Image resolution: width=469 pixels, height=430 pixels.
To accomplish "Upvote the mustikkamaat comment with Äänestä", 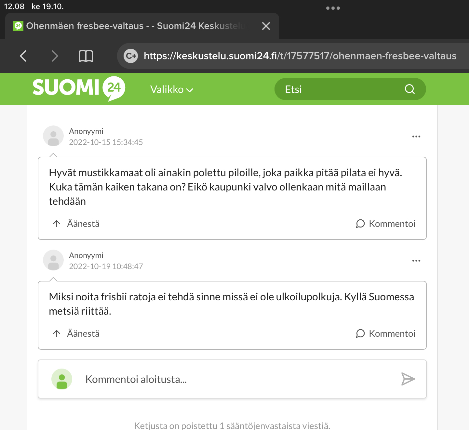I will coord(76,224).
